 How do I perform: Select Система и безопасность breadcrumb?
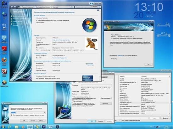point(43,7)
